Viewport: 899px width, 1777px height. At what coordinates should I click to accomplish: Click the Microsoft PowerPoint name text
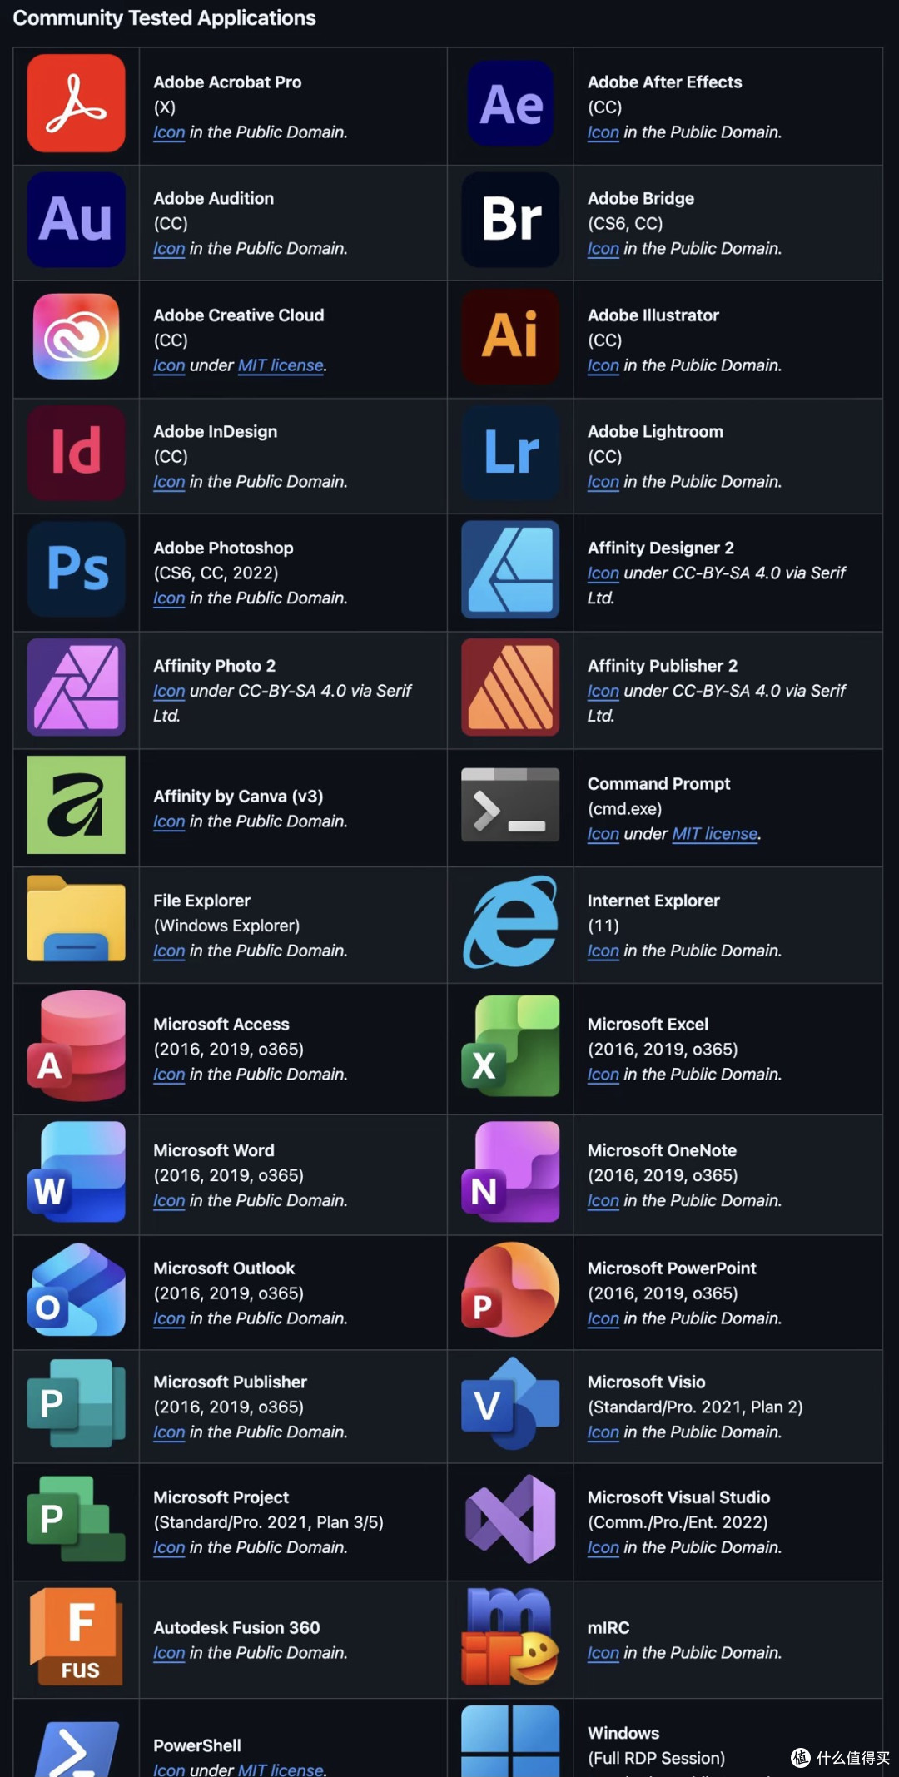click(x=672, y=1268)
